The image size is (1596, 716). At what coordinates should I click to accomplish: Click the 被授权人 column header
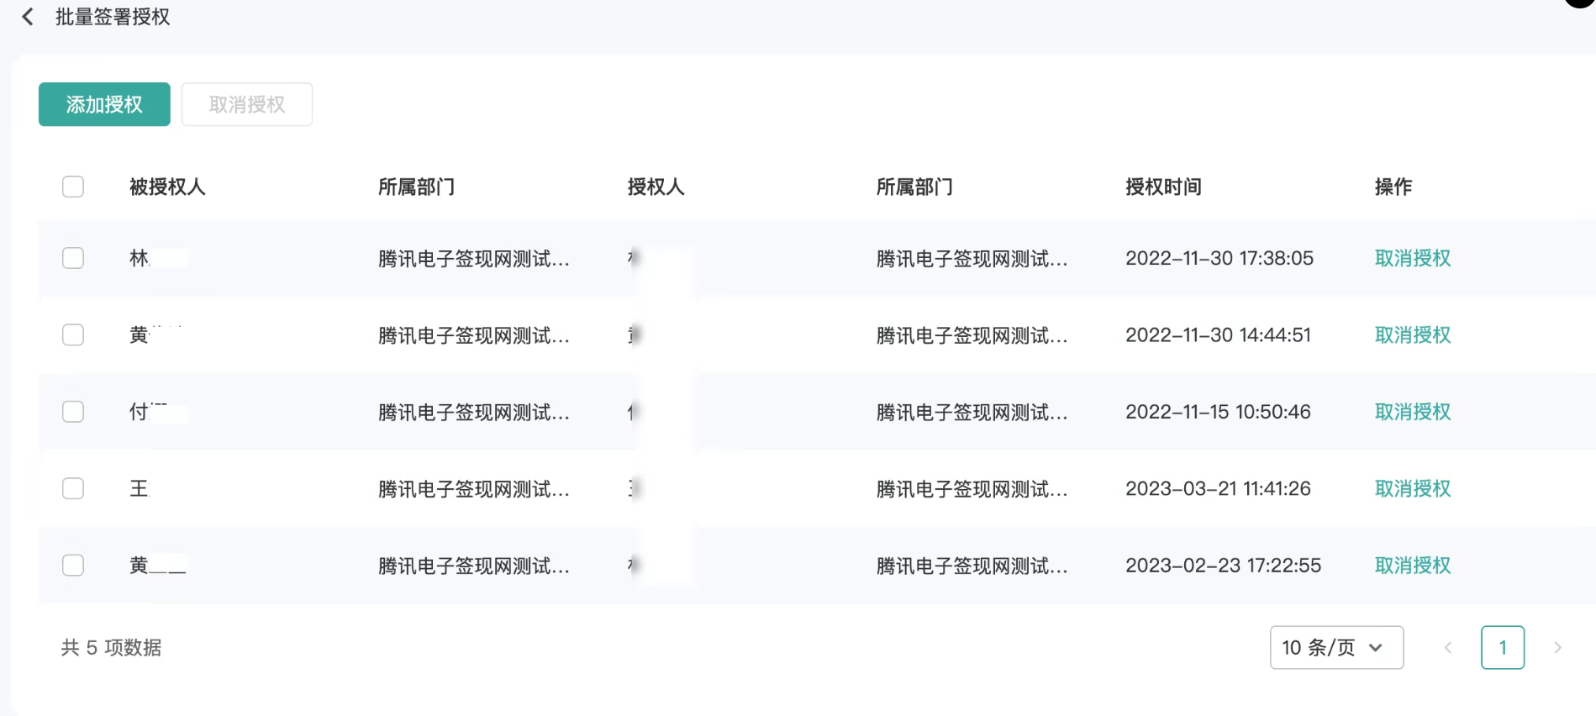167,187
